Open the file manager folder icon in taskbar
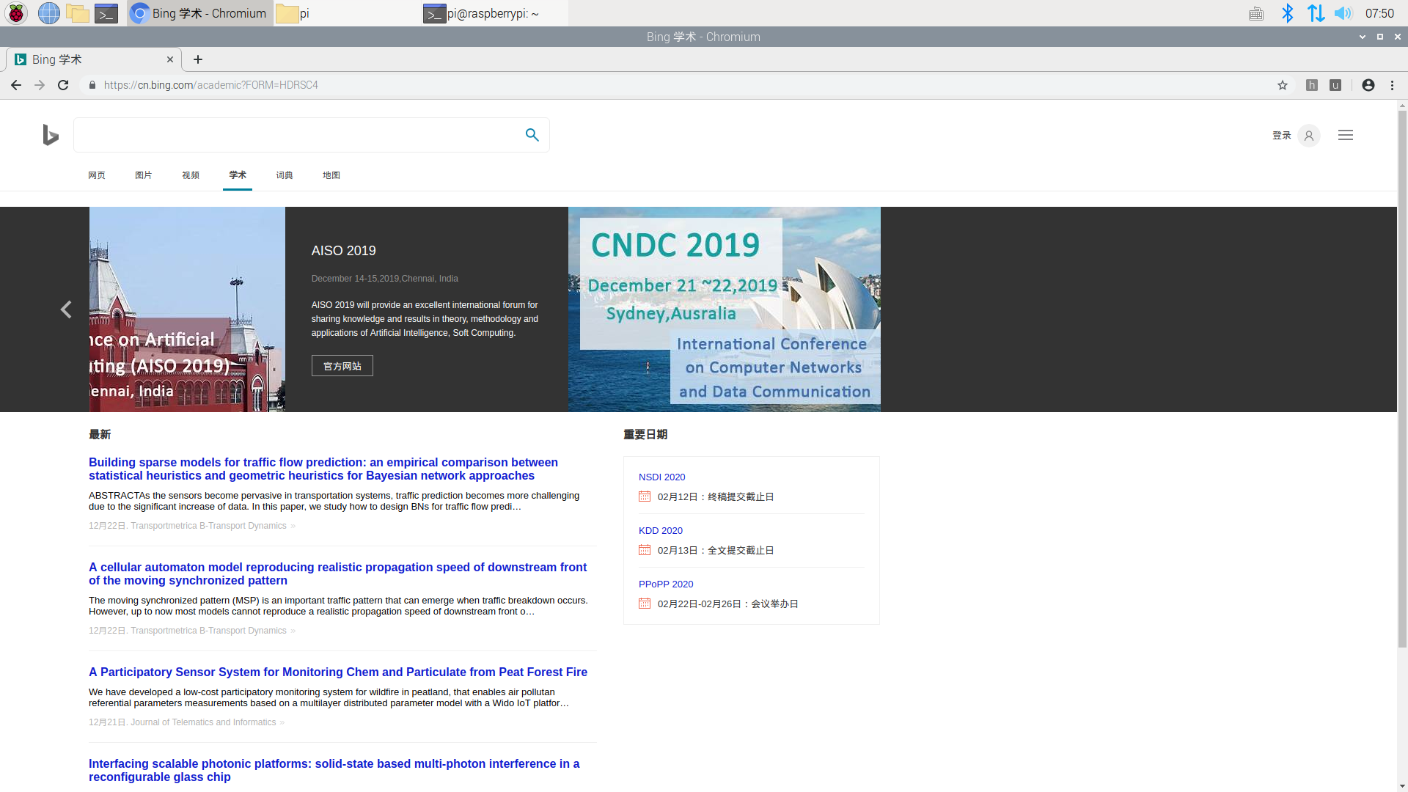The height and width of the screenshot is (792, 1408). click(77, 13)
